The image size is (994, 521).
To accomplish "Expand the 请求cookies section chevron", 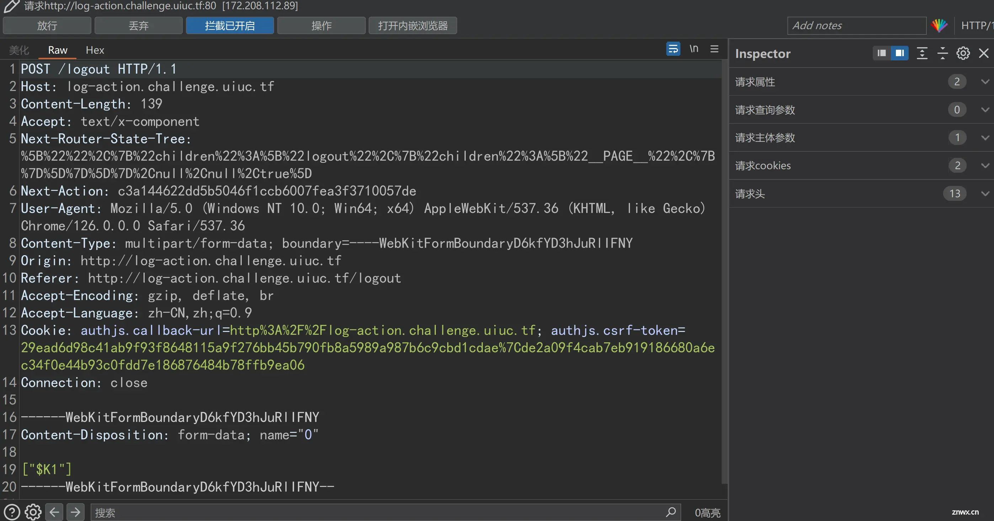I will [985, 166].
